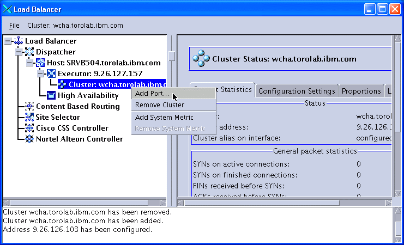This screenshot has height=245, width=404.
Task: Click 'FINs received before SYNs:' row
Action: click(x=291, y=186)
